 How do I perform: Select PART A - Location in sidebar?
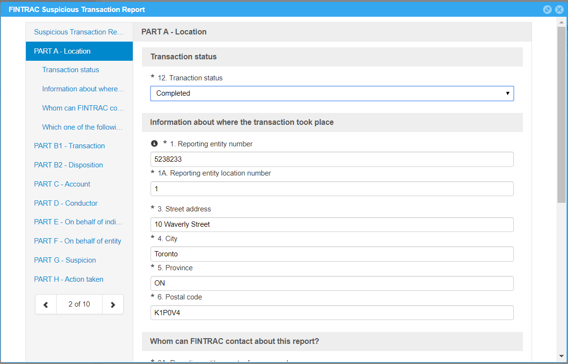[x=79, y=51]
